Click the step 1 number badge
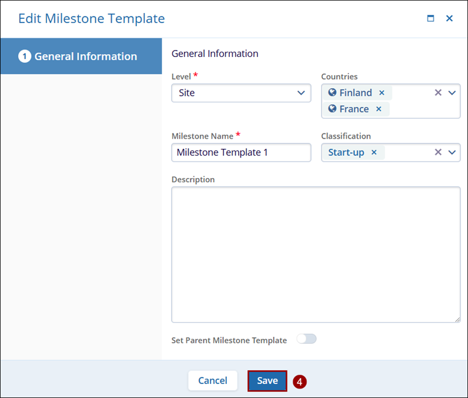 pyautogui.click(x=25, y=56)
